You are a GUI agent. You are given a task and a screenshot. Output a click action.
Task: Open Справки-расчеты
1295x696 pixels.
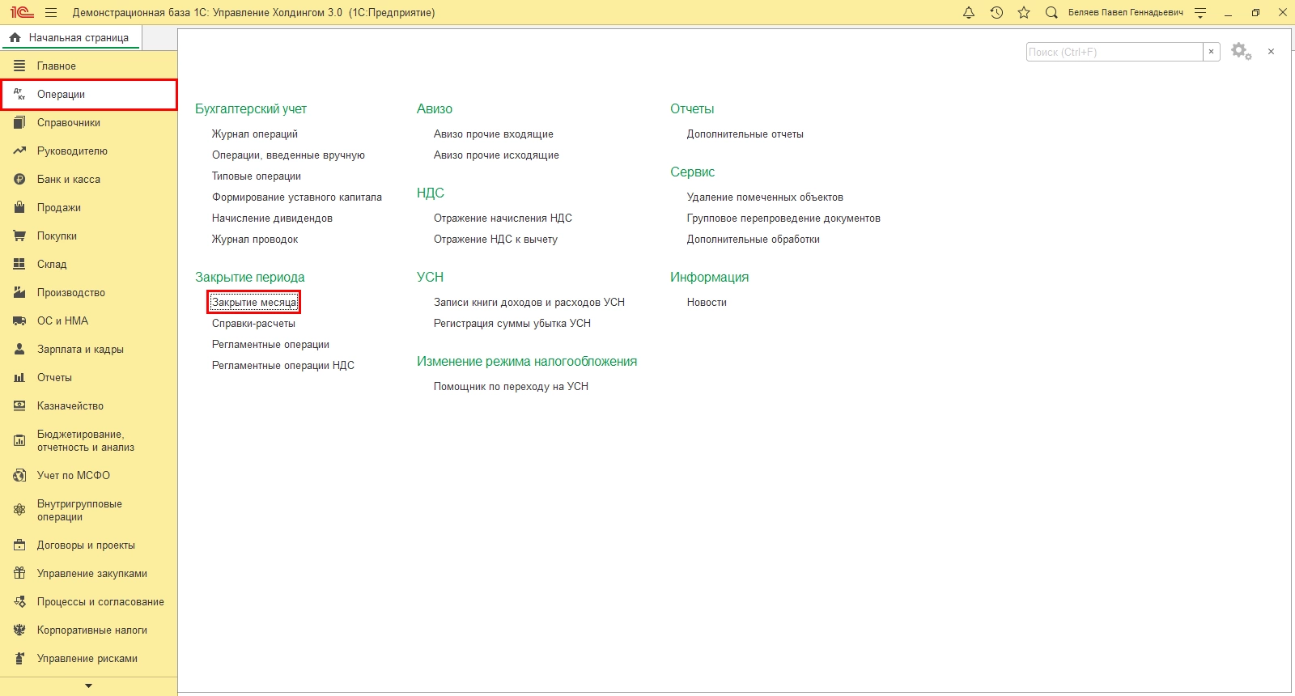pyautogui.click(x=253, y=324)
